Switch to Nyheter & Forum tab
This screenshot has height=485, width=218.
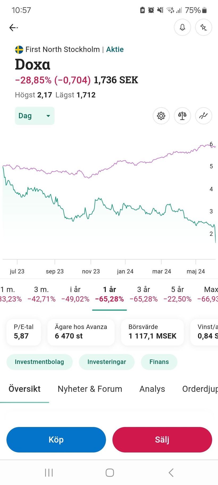[90, 389]
